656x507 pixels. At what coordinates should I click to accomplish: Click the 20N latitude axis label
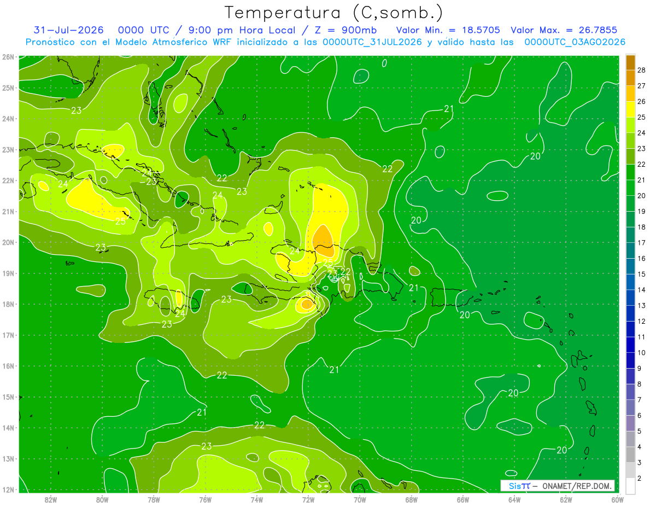[8, 242]
